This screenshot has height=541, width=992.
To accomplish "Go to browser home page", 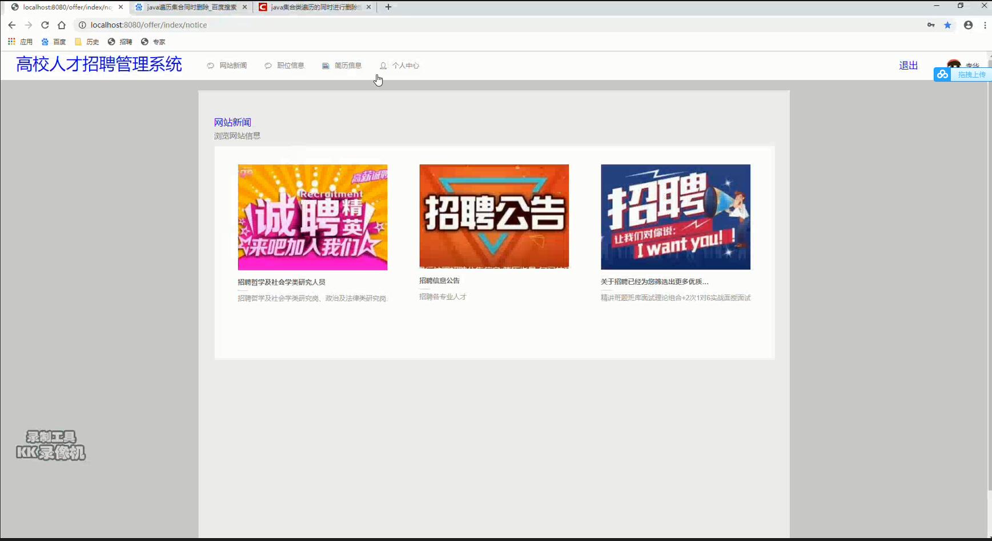I will (x=62, y=25).
